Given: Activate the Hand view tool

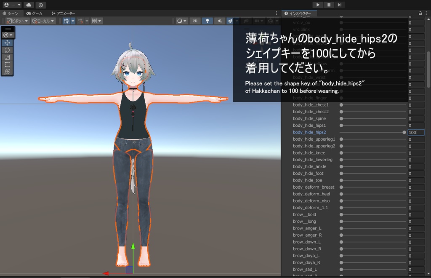Looking at the screenshot, I should click(x=6, y=35).
